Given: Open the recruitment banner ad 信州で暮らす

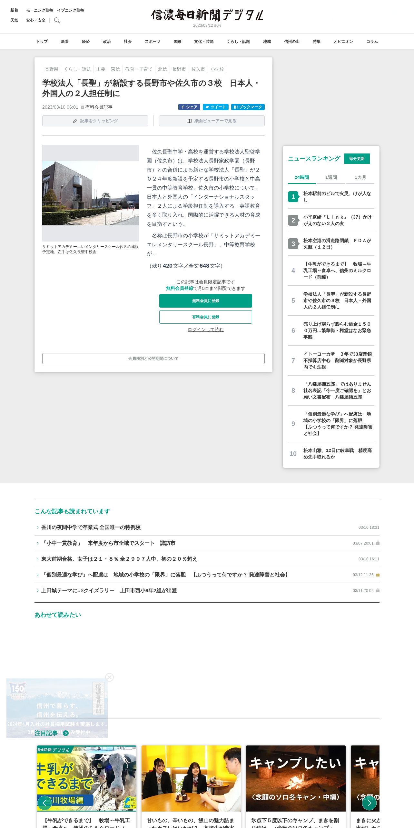Looking at the screenshot, I should (57, 708).
